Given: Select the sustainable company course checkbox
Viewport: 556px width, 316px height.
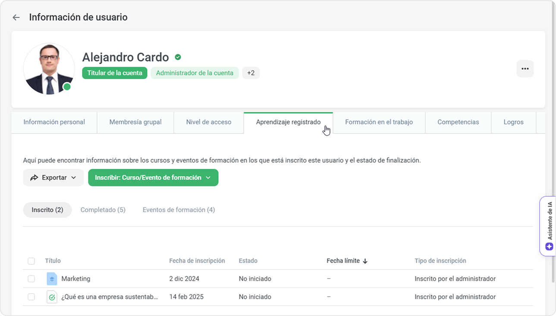Looking at the screenshot, I should click(x=31, y=297).
